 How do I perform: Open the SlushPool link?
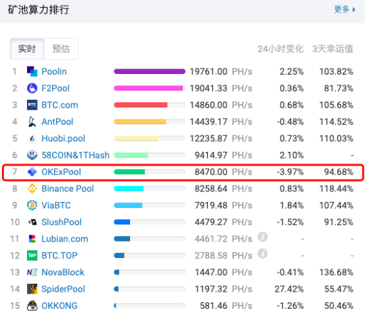61,222
